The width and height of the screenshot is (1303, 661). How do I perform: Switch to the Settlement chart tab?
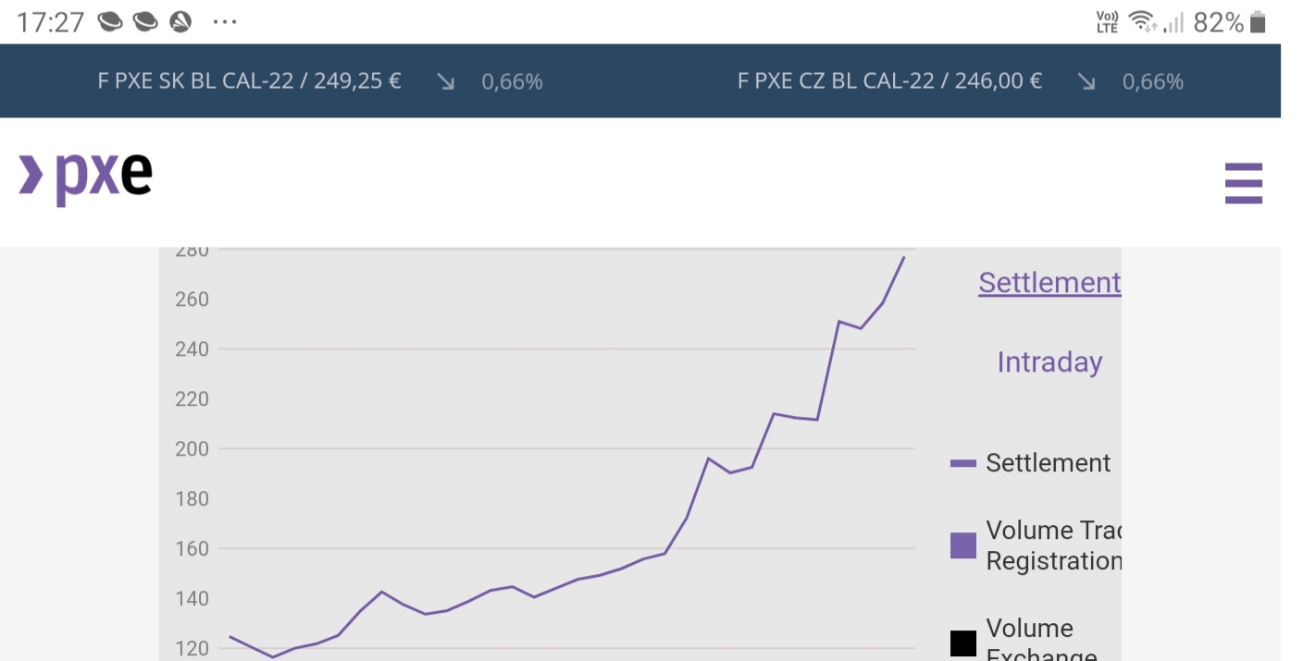click(1049, 282)
